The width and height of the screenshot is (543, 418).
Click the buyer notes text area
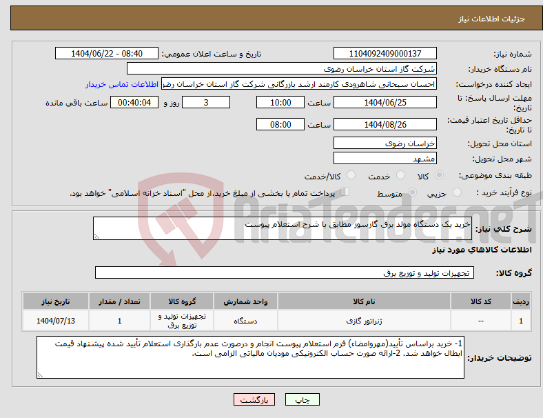[250, 357]
